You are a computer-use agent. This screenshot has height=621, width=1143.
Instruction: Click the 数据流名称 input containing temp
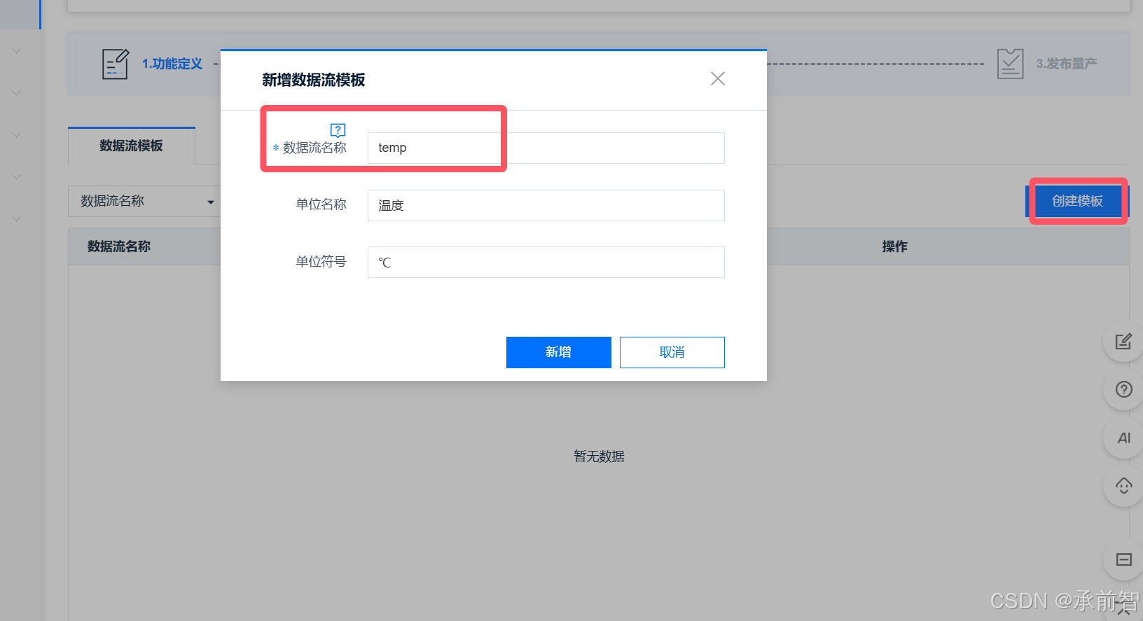click(x=546, y=148)
